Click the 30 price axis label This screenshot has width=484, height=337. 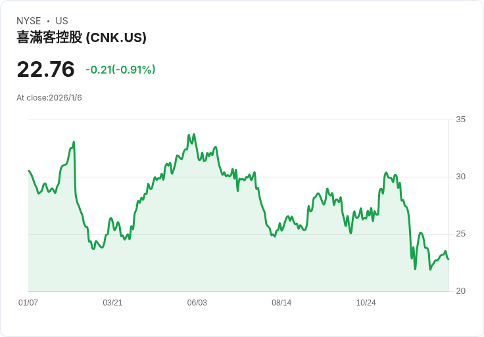pyautogui.click(x=460, y=177)
